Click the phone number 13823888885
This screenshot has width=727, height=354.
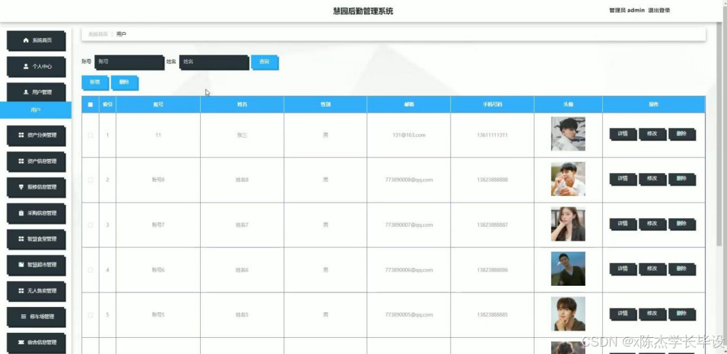click(x=492, y=315)
